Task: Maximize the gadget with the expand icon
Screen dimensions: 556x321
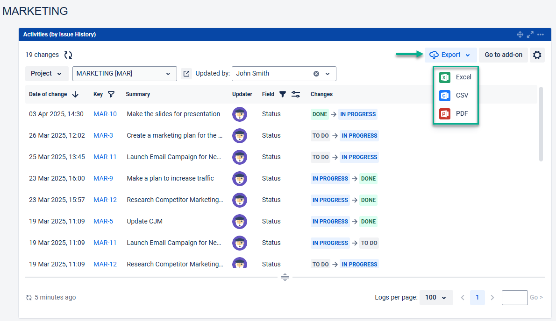Action: [530, 35]
